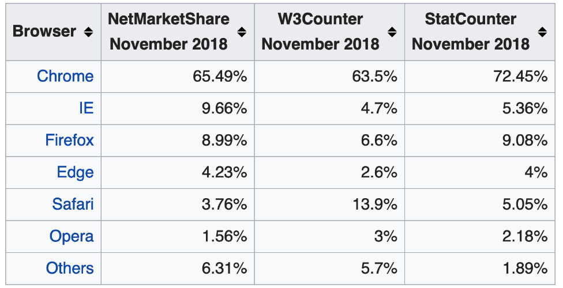This screenshot has width=563, height=288.
Task: Sort by W3Counter column arrow icon
Action: pos(392,32)
